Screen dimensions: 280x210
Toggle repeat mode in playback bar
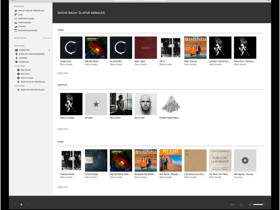pos(241,205)
